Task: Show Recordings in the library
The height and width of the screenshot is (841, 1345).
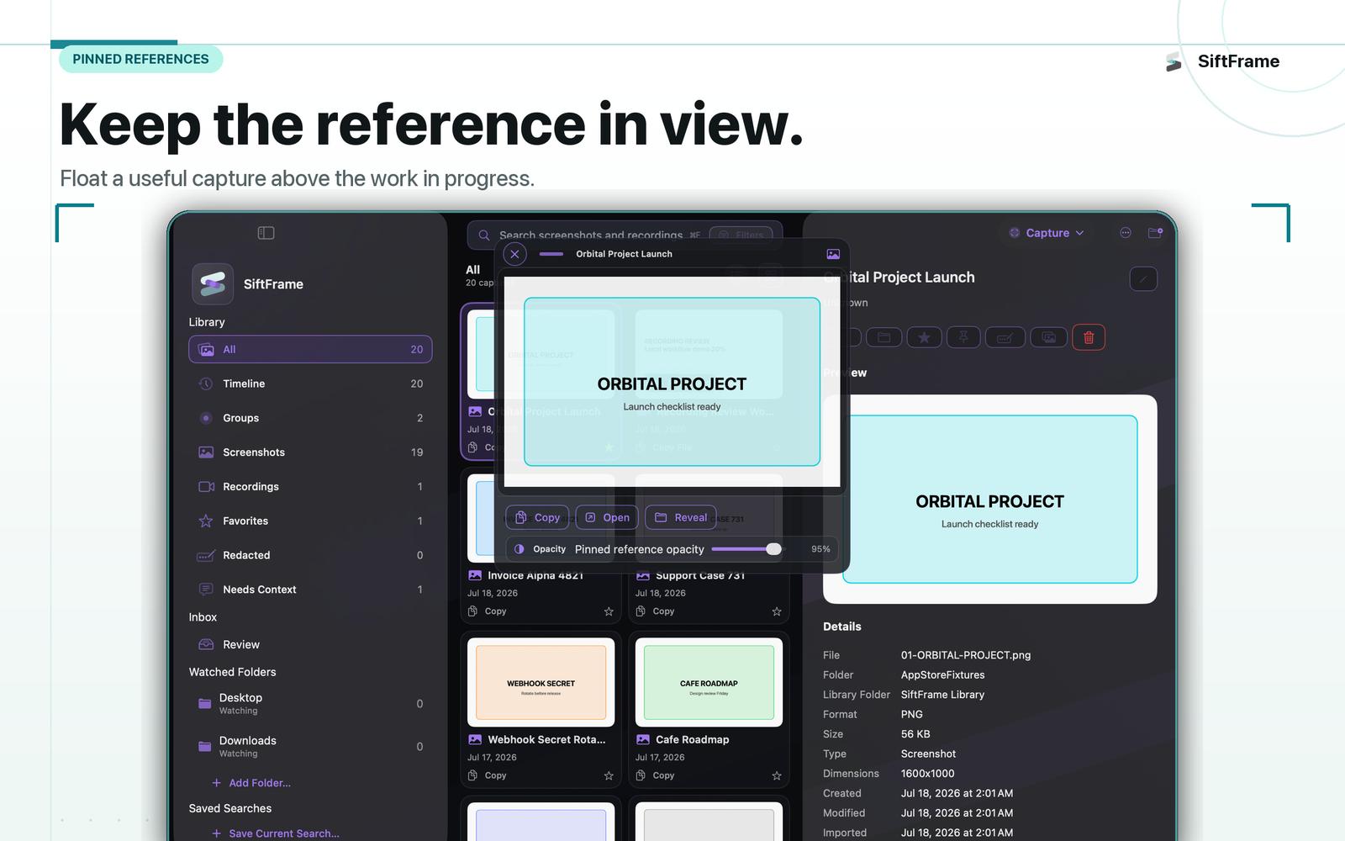Action: click(x=310, y=487)
